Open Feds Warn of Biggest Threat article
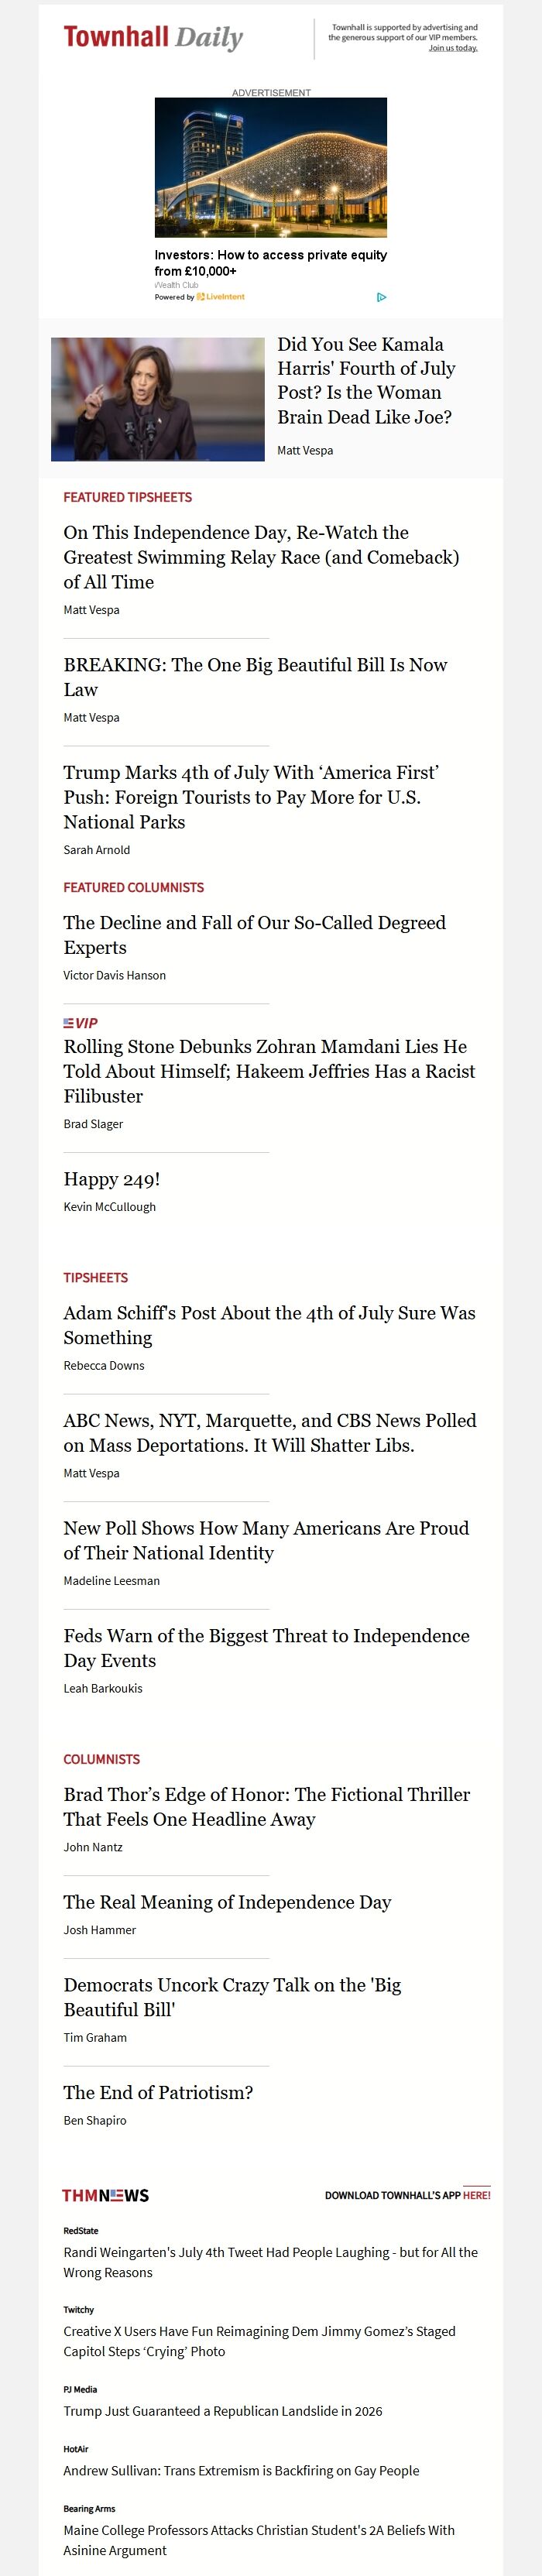 [x=266, y=1648]
